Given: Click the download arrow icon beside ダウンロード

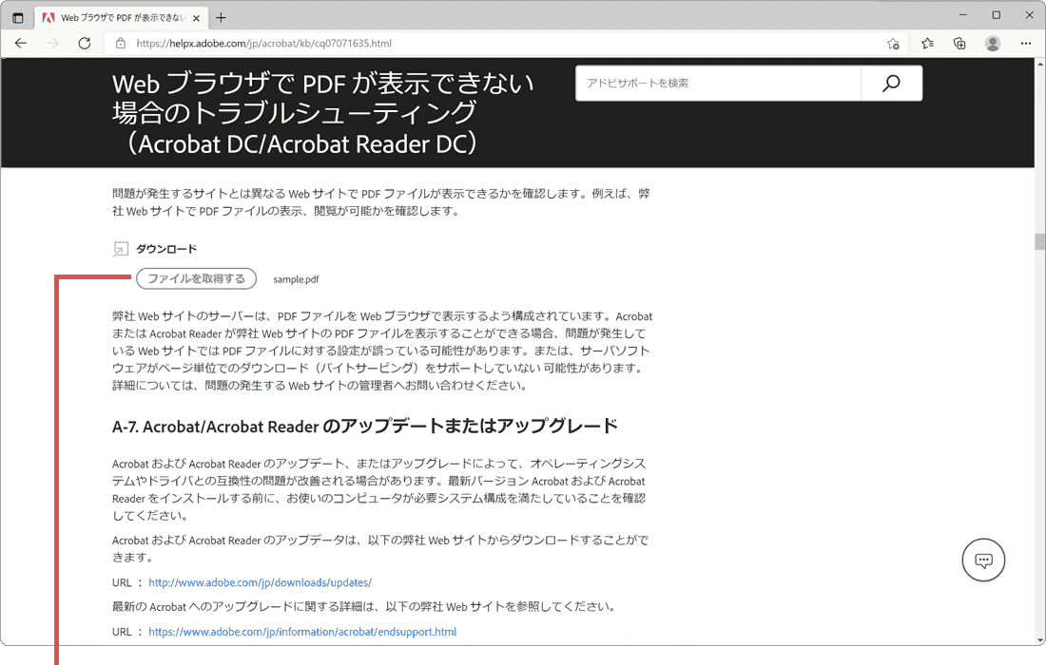Looking at the screenshot, I should click(120, 249).
